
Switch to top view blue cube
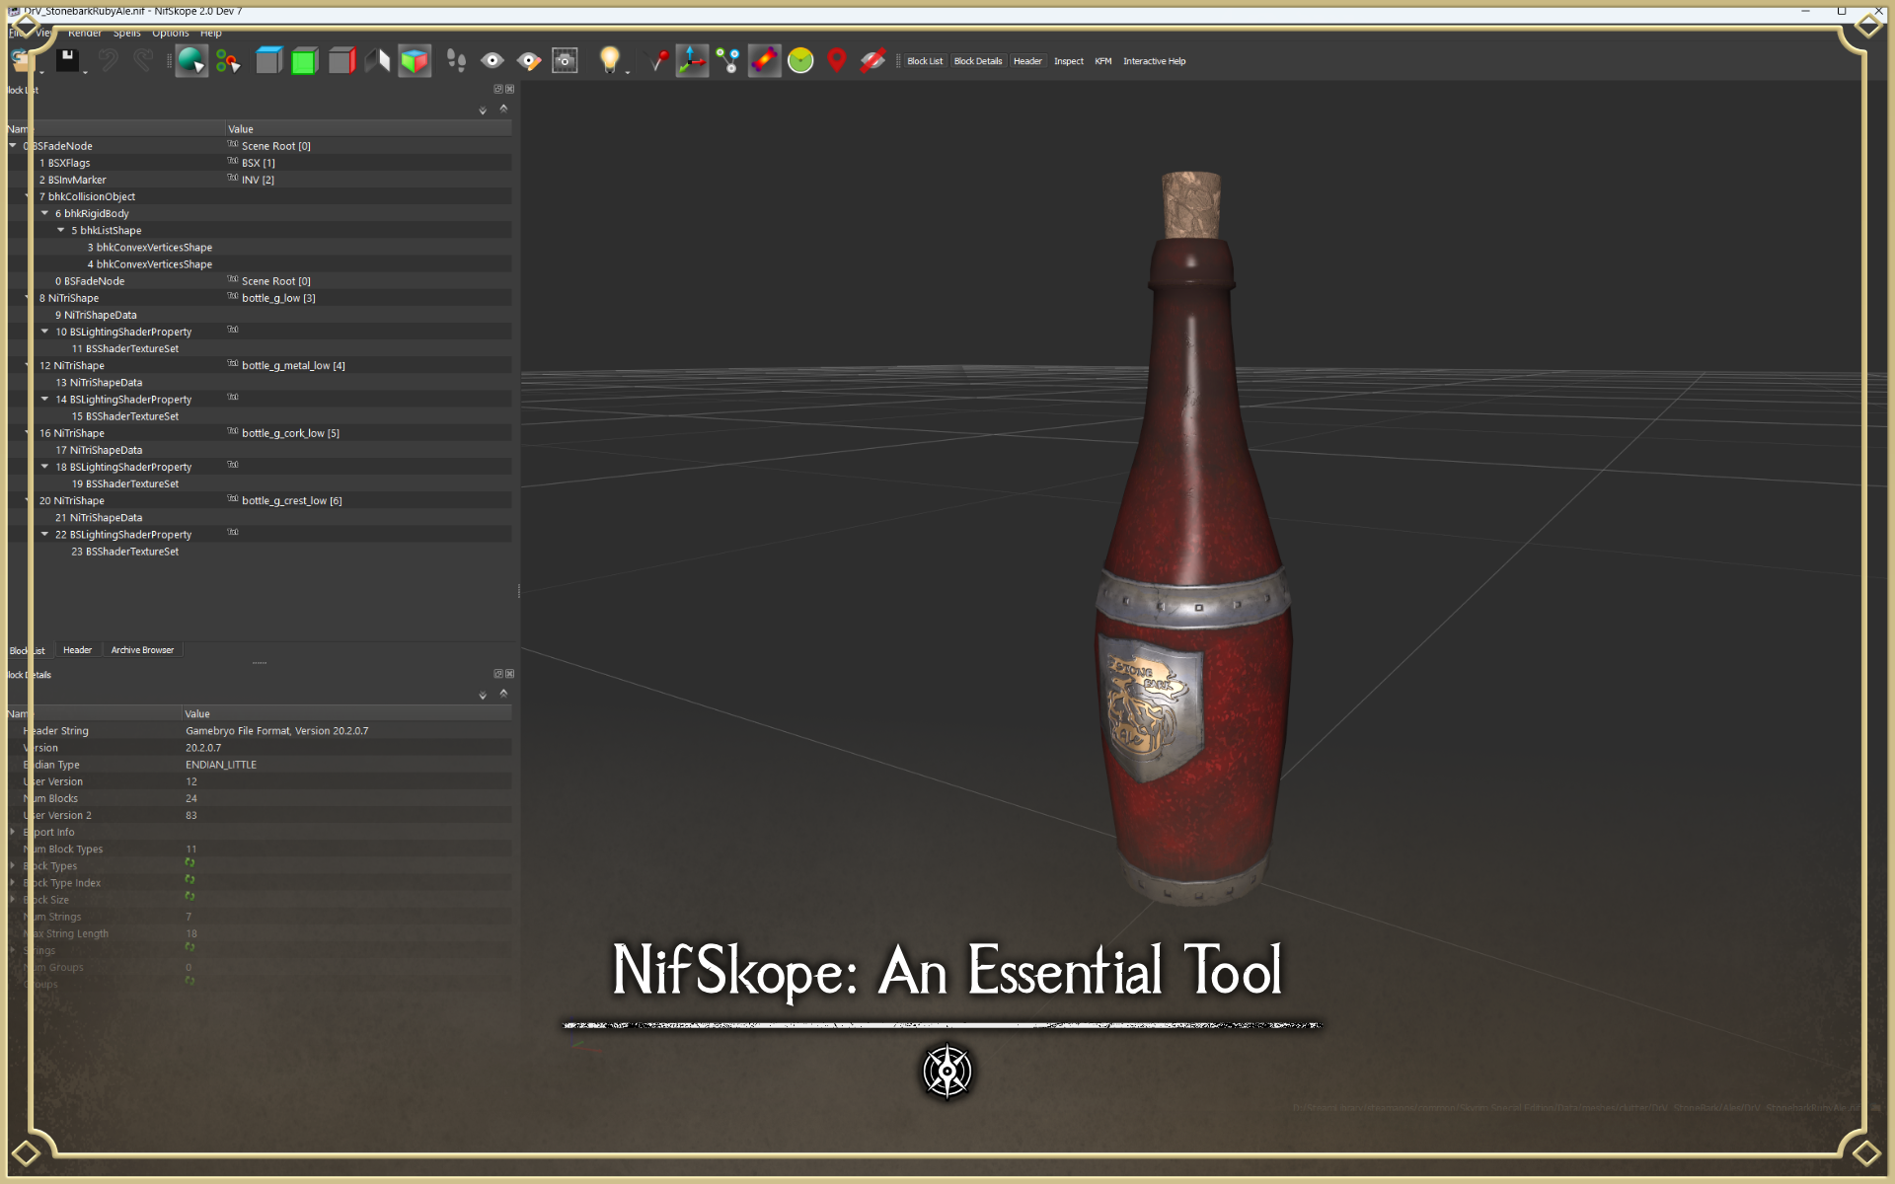[x=268, y=60]
